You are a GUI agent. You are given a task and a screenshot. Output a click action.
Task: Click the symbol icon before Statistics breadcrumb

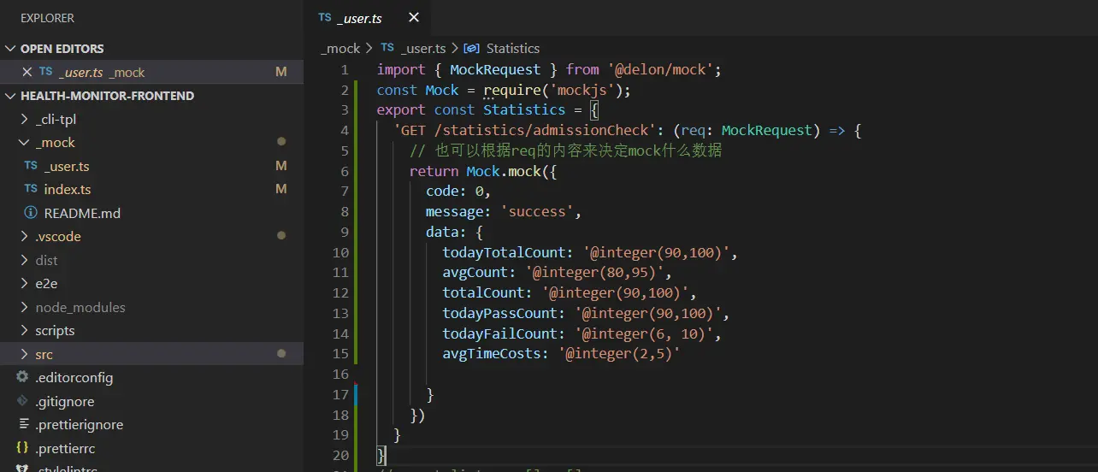471,49
